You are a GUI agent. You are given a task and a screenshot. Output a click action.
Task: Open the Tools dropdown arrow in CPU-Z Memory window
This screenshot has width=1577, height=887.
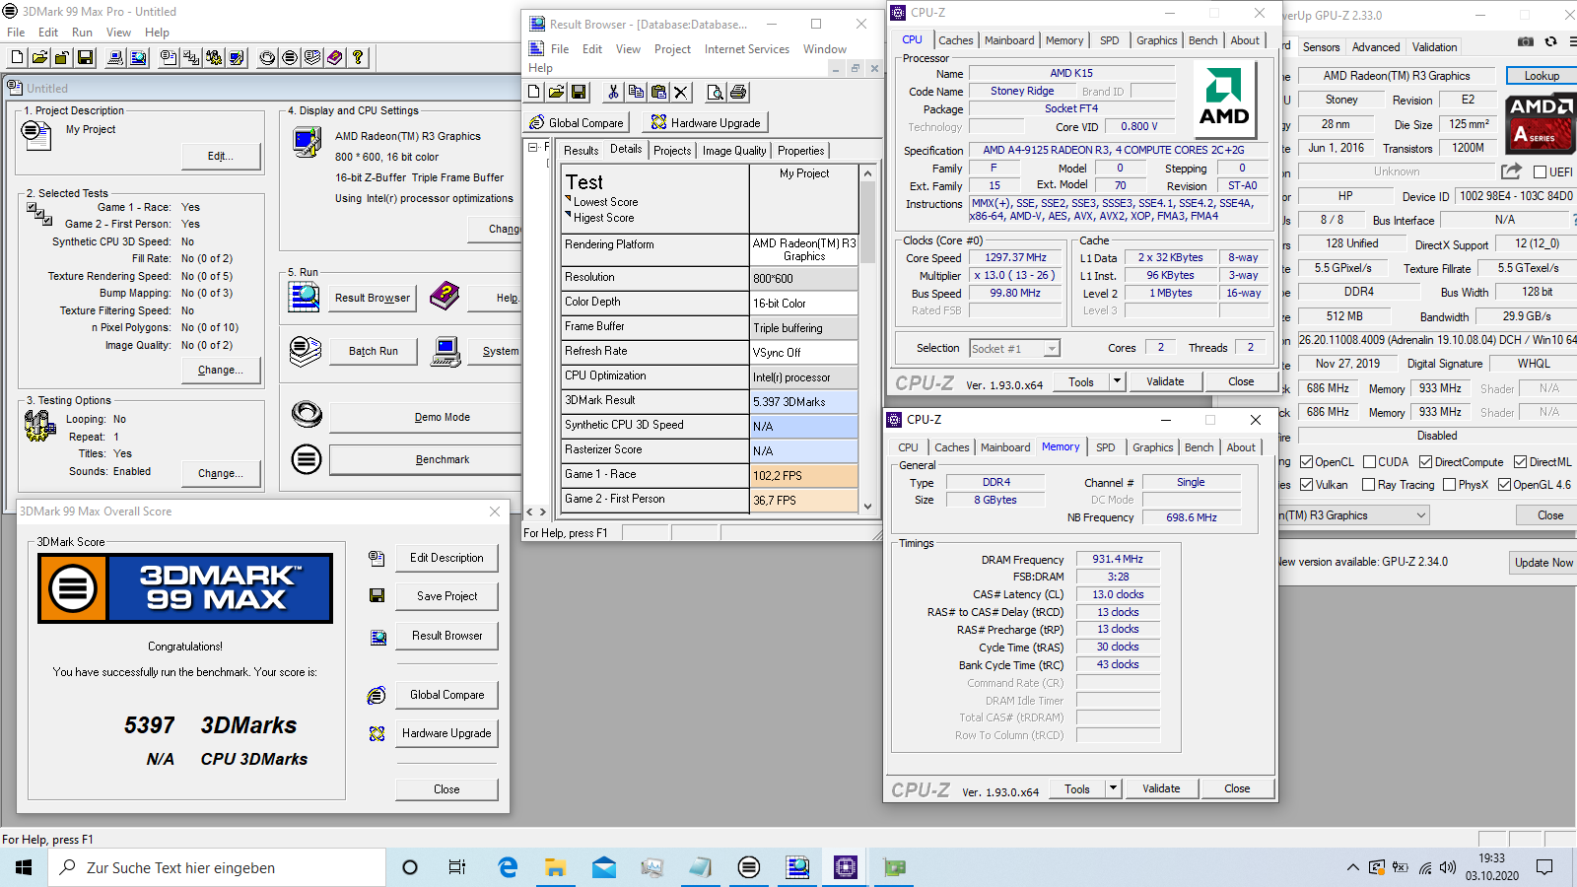[1113, 788]
